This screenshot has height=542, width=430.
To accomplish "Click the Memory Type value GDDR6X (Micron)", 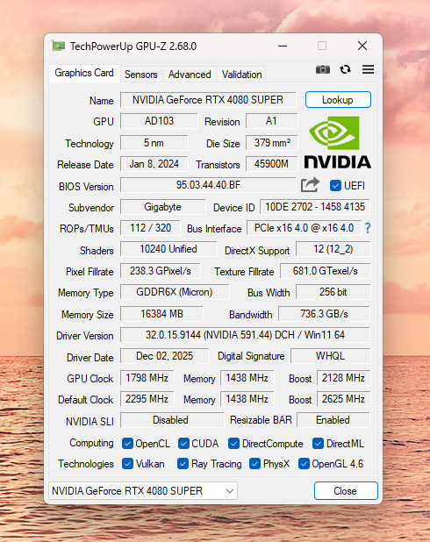I will click(175, 292).
